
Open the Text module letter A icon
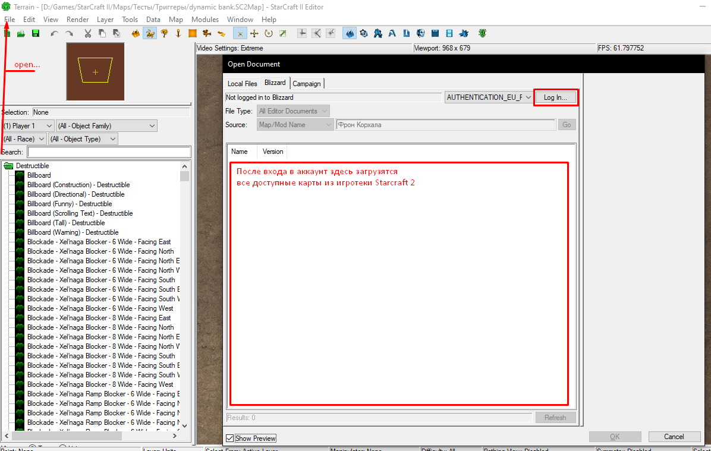pyautogui.click(x=392, y=33)
